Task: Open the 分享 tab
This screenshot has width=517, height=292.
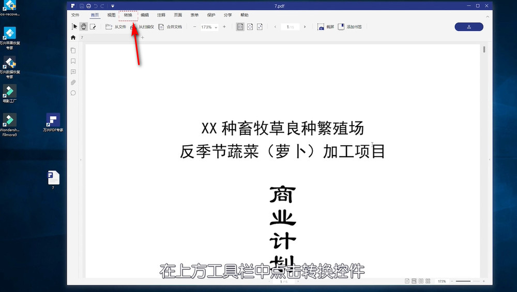Action: (x=227, y=15)
